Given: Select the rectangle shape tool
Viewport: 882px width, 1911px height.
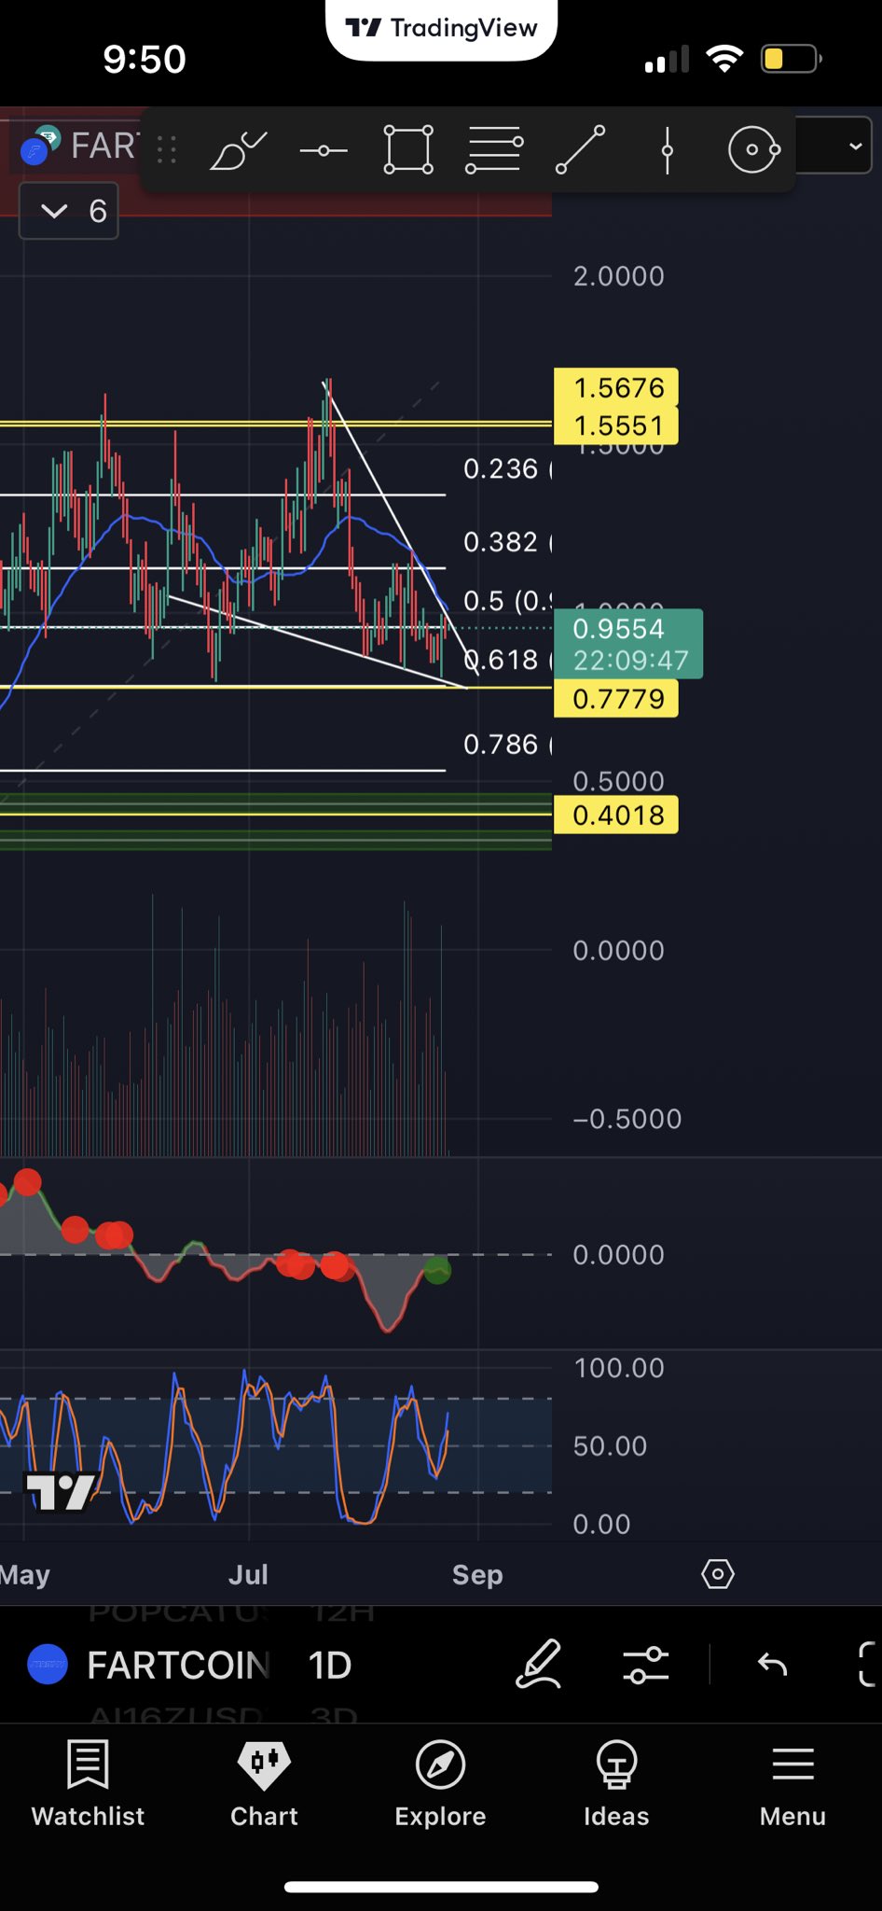Looking at the screenshot, I should click(x=408, y=149).
